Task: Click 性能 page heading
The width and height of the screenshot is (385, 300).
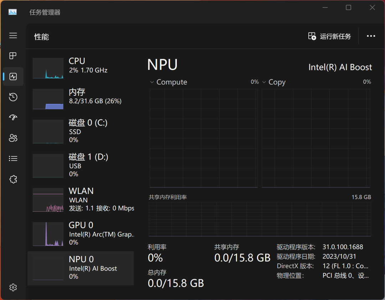Action: pos(41,37)
